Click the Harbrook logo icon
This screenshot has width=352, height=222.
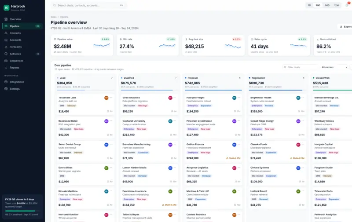(x=6, y=8)
